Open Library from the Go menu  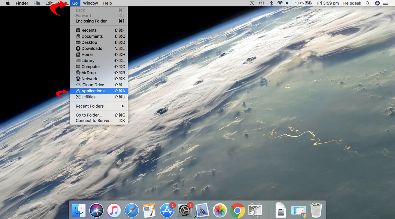(x=99, y=61)
